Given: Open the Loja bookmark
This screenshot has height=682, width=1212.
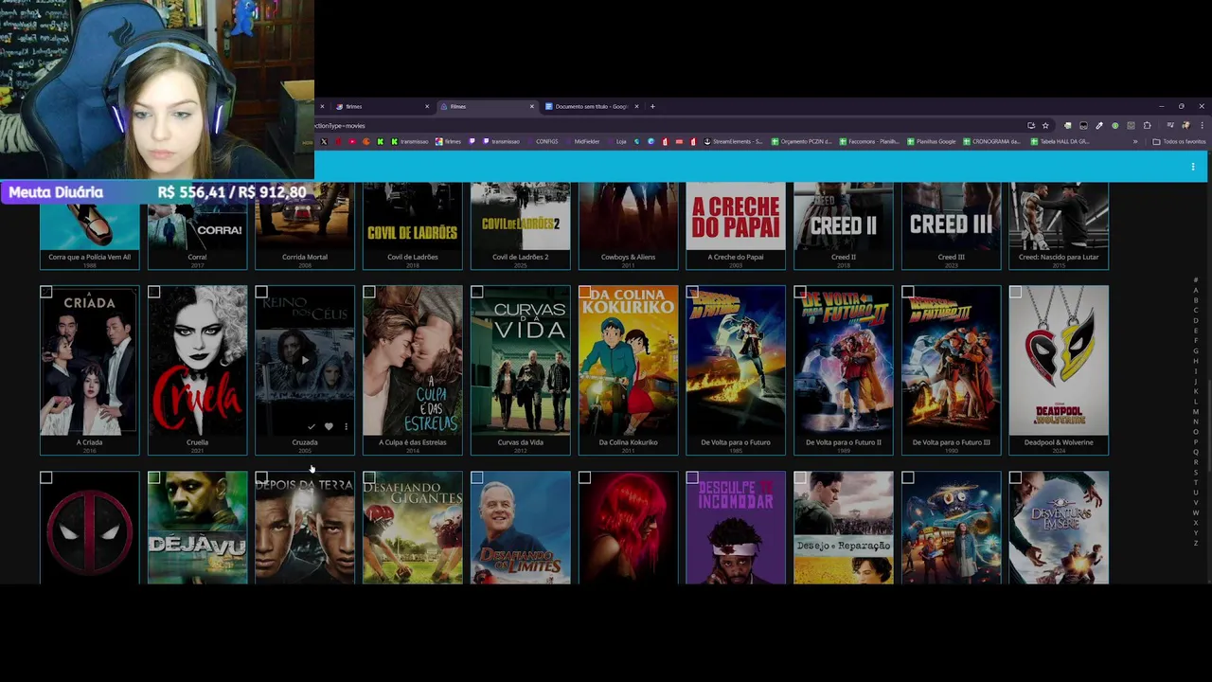Looking at the screenshot, I should pos(616,141).
